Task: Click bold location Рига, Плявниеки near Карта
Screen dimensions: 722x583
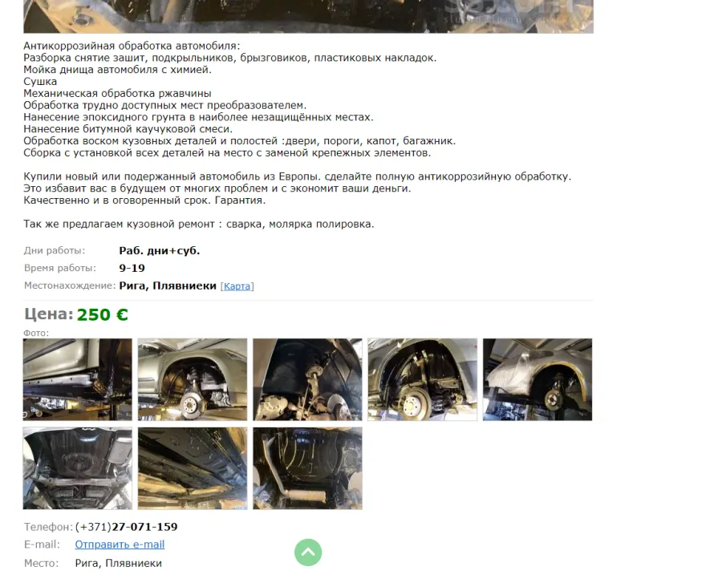Action: point(168,285)
